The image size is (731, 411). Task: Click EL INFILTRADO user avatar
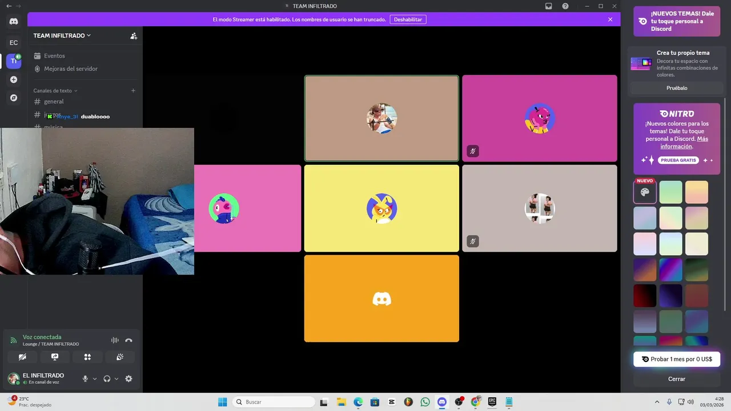(x=13, y=378)
